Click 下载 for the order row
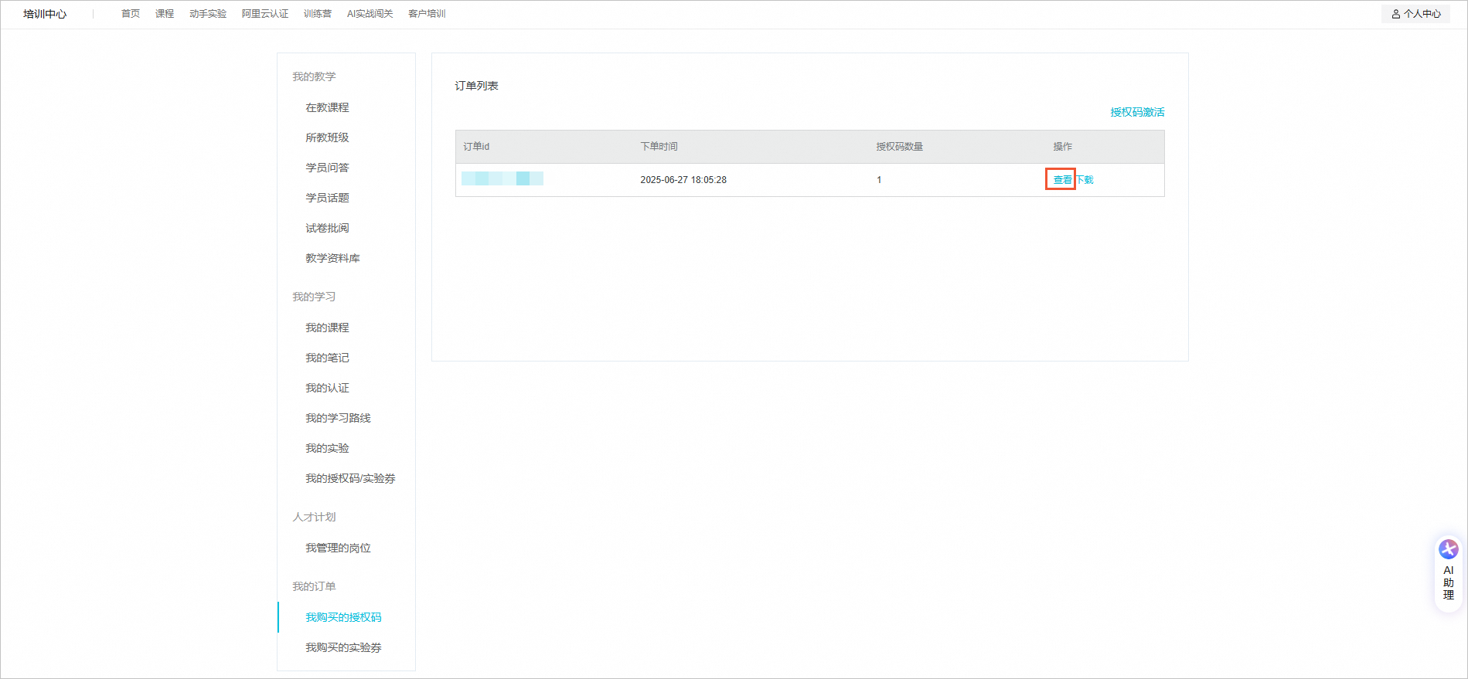 pos(1085,180)
